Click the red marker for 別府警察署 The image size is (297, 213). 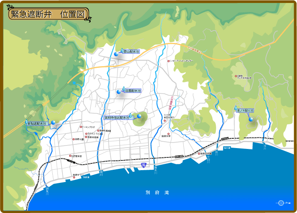tap(71, 156)
